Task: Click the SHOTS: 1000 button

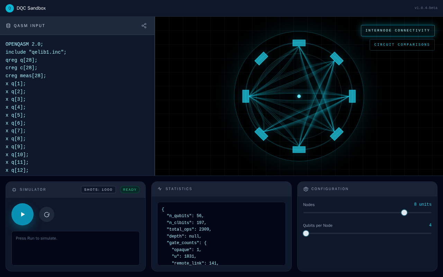Action: click(x=98, y=190)
